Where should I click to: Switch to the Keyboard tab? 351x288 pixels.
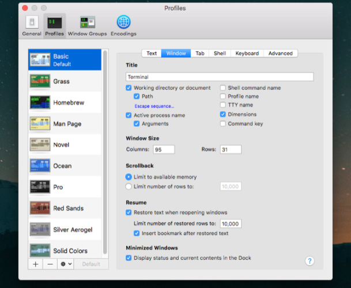point(247,54)
